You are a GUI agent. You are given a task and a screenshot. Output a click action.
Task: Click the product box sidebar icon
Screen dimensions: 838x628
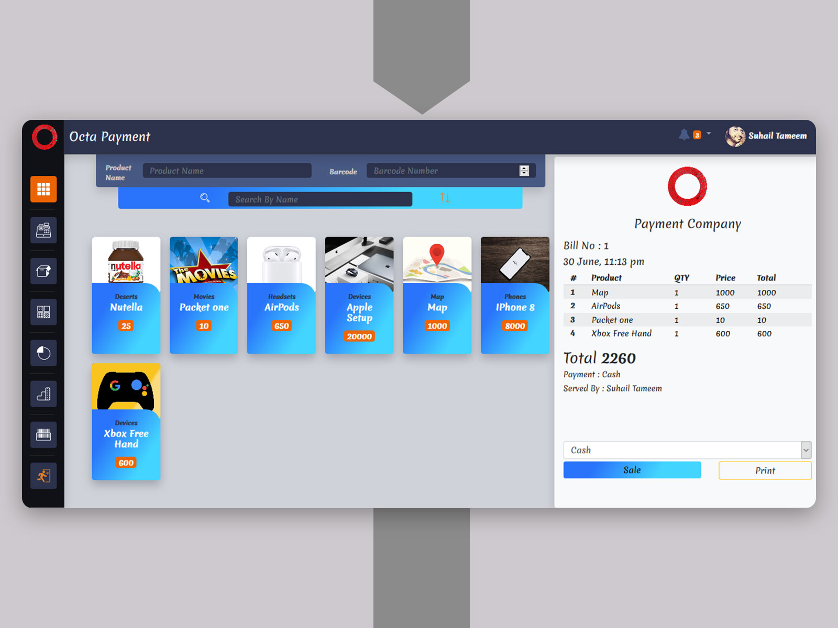(x=43, y=271)
